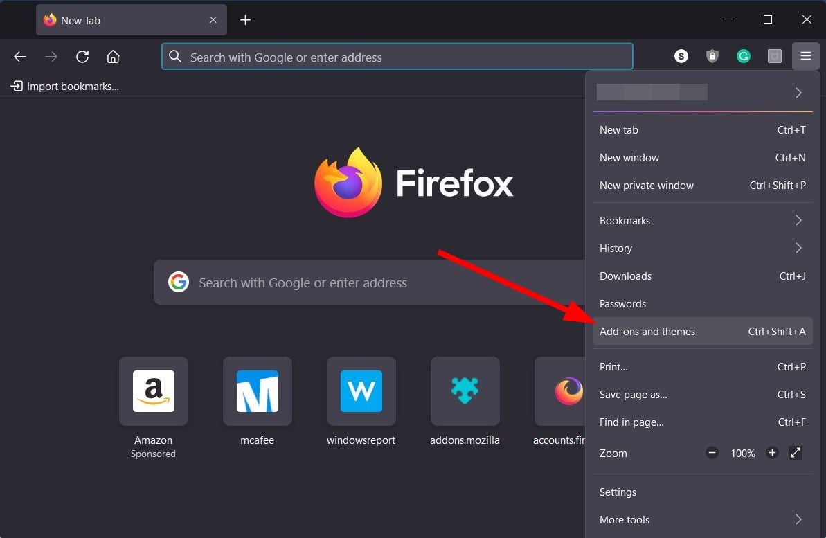Open Downloads from the menu
The width and height of the screenshot is (826, 538).
[702, 276]
